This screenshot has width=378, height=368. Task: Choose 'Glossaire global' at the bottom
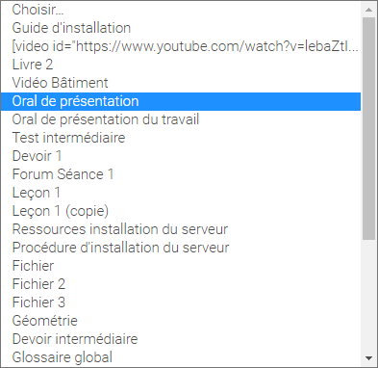[181, 357]
